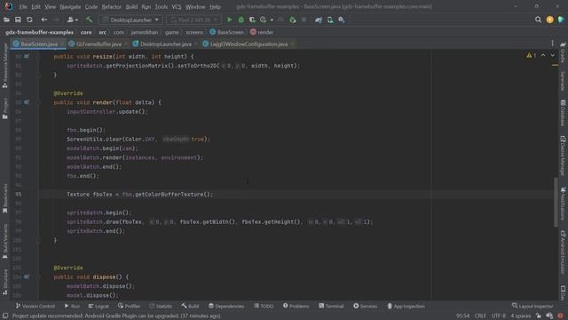This screenshot has height=320, width=568.
Task: Click gdx-framebuffer-examples breadcrumb
Action: coord(39,32)
